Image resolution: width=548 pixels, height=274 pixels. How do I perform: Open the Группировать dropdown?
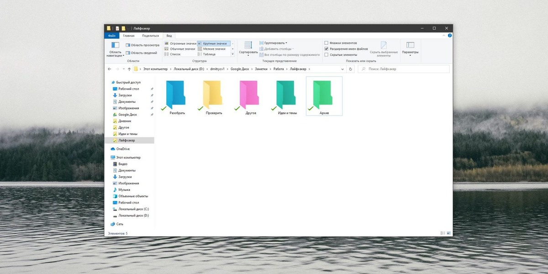pos(274,43)
